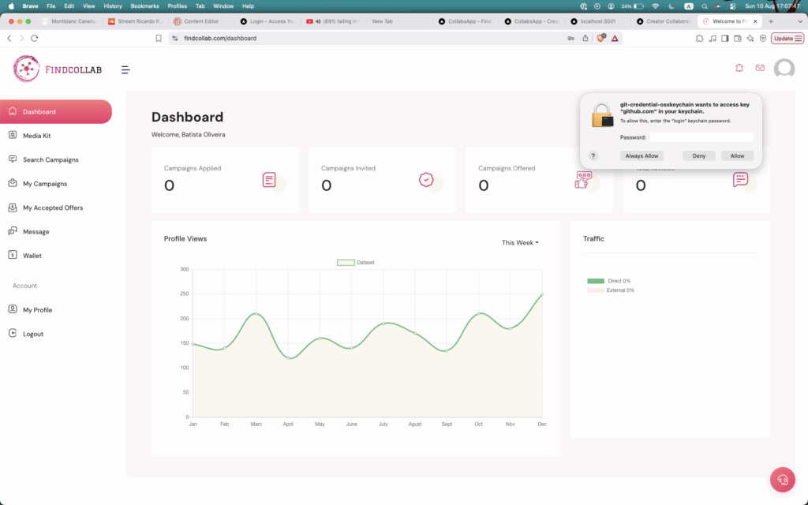Open the mail envelope icon in header
This screenshot has width=808, height=505.
(760, 68)
